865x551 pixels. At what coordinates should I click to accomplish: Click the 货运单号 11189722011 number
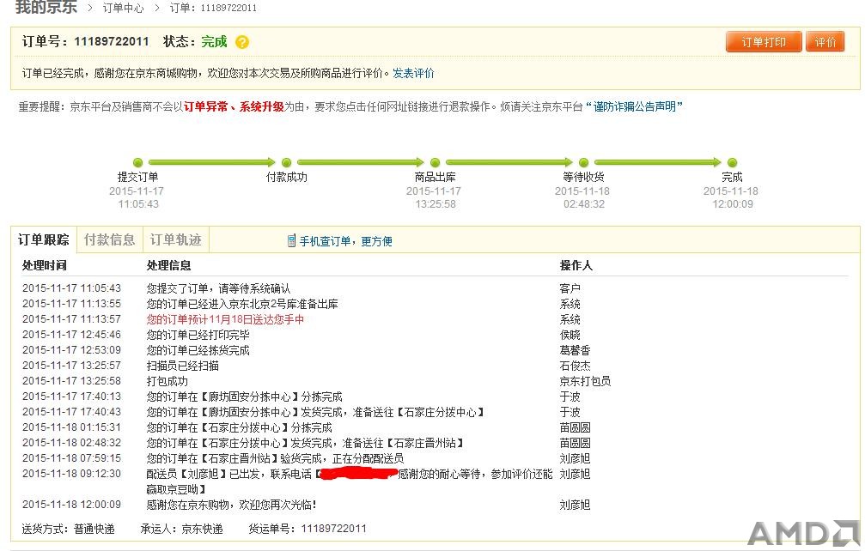[x=334, y=529]
